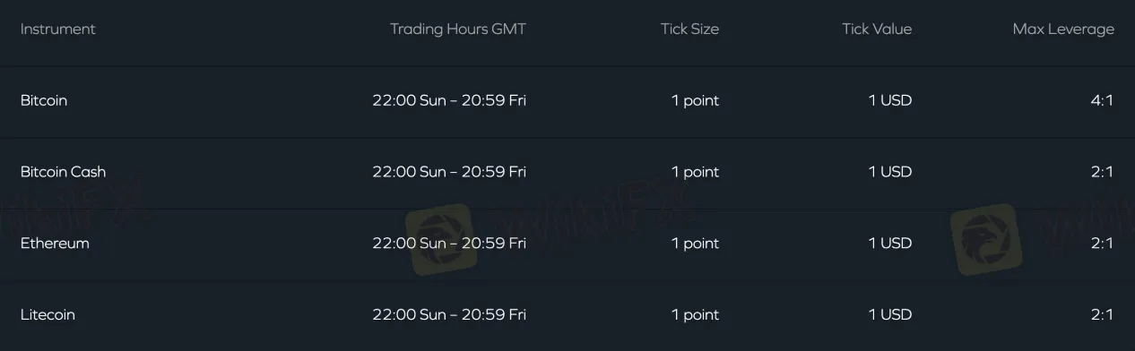Click the Tick Value column header
The image size is (1135, 351).
tap(877, 29)
